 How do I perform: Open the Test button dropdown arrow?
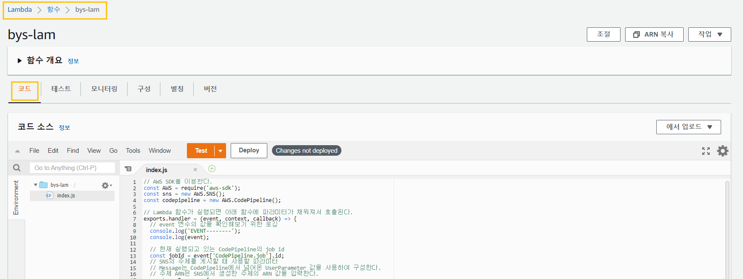(x=220, y=151)
